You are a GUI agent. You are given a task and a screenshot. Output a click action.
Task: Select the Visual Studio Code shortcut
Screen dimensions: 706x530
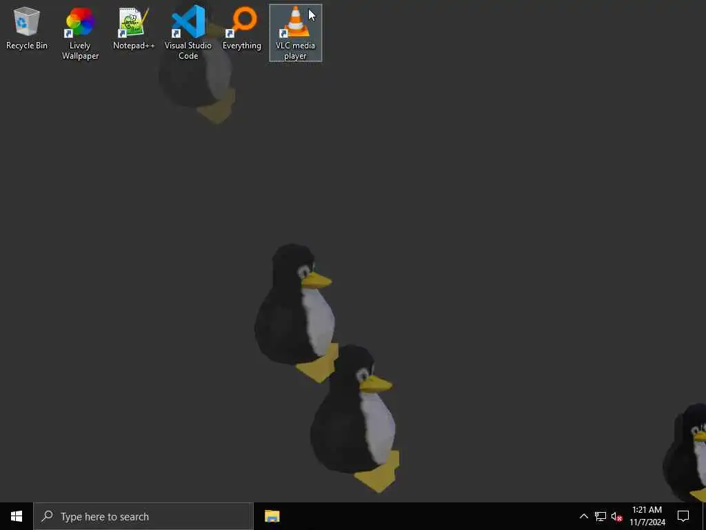click(x=188, y=33)
